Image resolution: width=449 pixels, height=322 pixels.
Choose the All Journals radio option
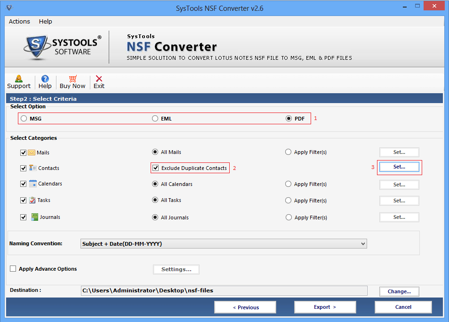[155, 217]
